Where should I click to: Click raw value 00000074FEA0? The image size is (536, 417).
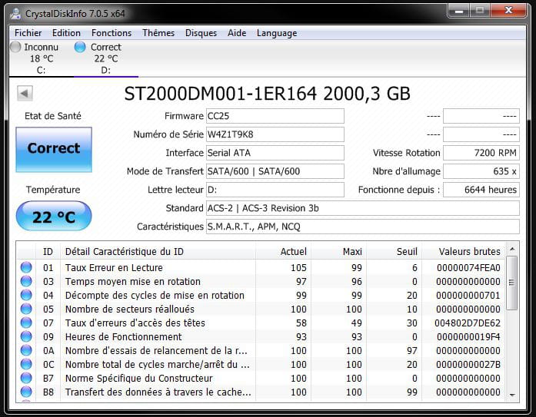point(468,267)
